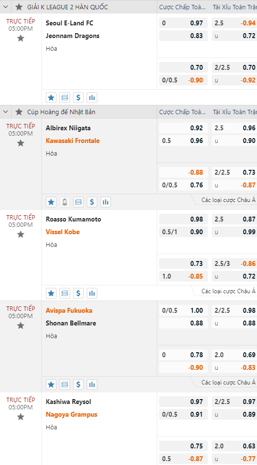Select Kawasaki Frontale 0.5 handicap odds 0.96

click(x=184, y=141)
